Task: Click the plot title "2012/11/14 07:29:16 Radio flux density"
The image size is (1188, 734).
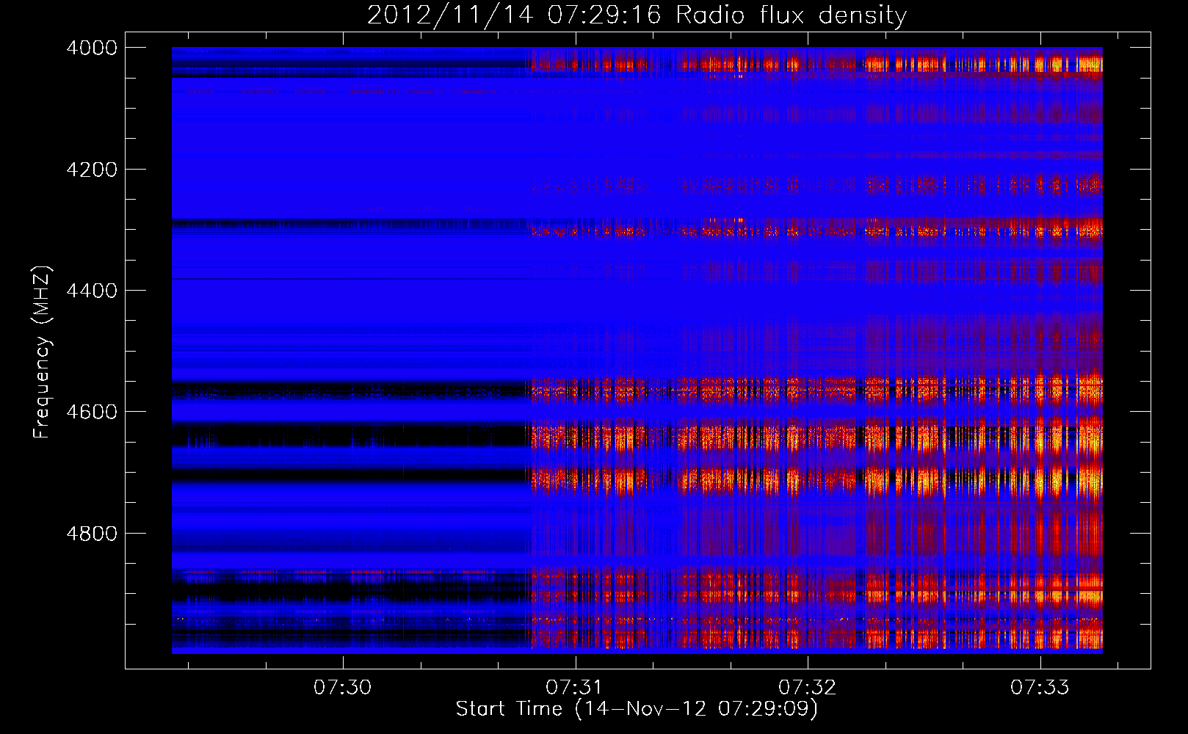Action: (x=637, y=15)
